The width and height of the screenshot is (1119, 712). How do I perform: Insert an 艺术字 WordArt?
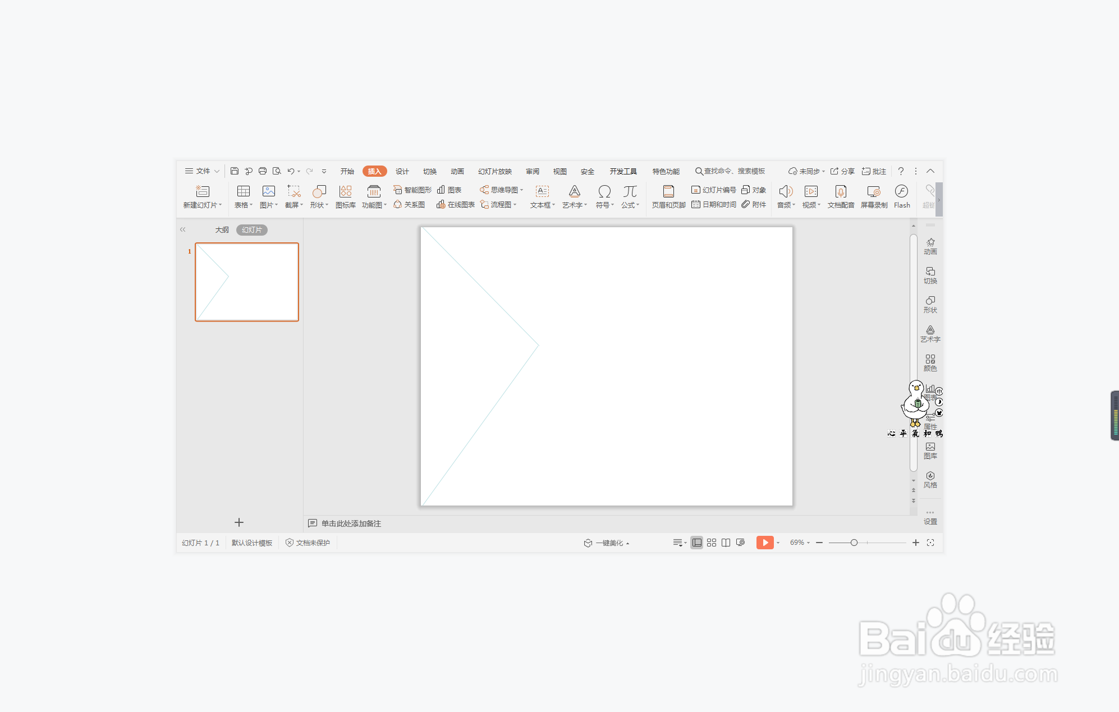pos(574,191)
